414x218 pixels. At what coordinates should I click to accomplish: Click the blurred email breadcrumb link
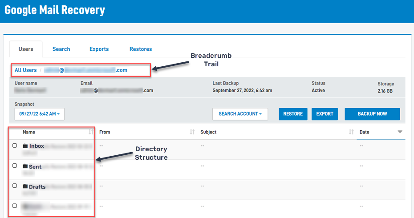pyautogui.click(x=85, y=70)
